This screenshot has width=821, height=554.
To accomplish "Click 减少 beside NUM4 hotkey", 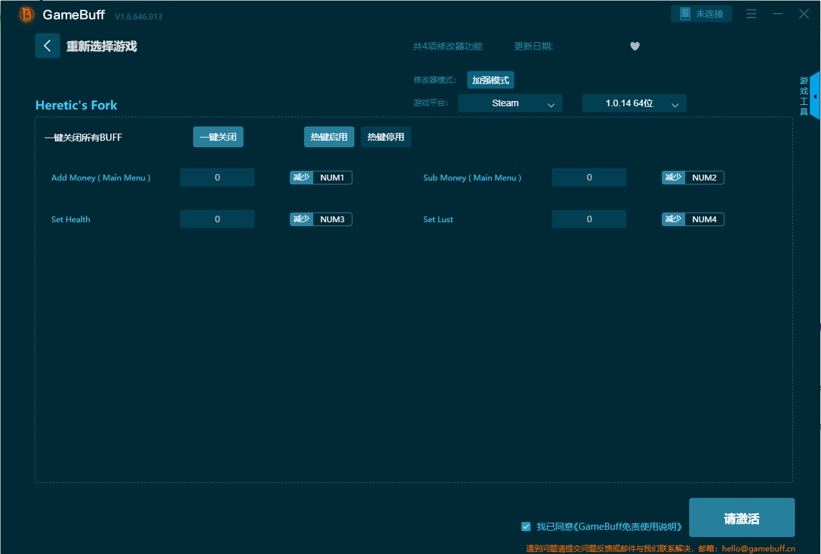I will (x=674, y=219).
